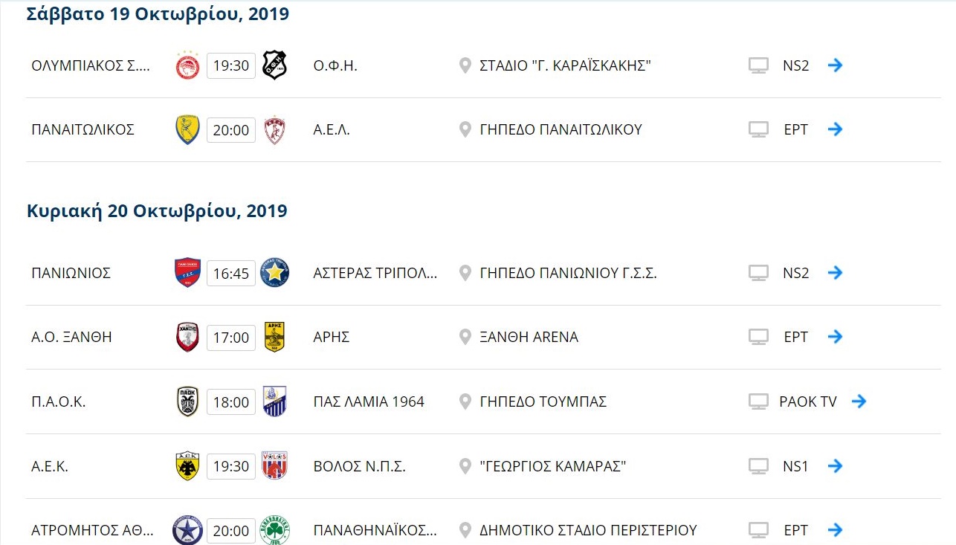Select the ΑΤΡΟΜΗΤΟΣ ΑΘ... team name
The width and height of the screenshot is (956, 545).
(x=93, y=530)
